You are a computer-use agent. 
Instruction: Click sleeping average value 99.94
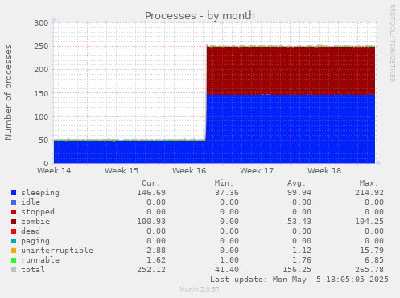coord(299,193)
